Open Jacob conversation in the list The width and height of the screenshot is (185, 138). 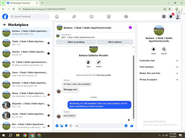pyautogui.click(x=26, y=116)
